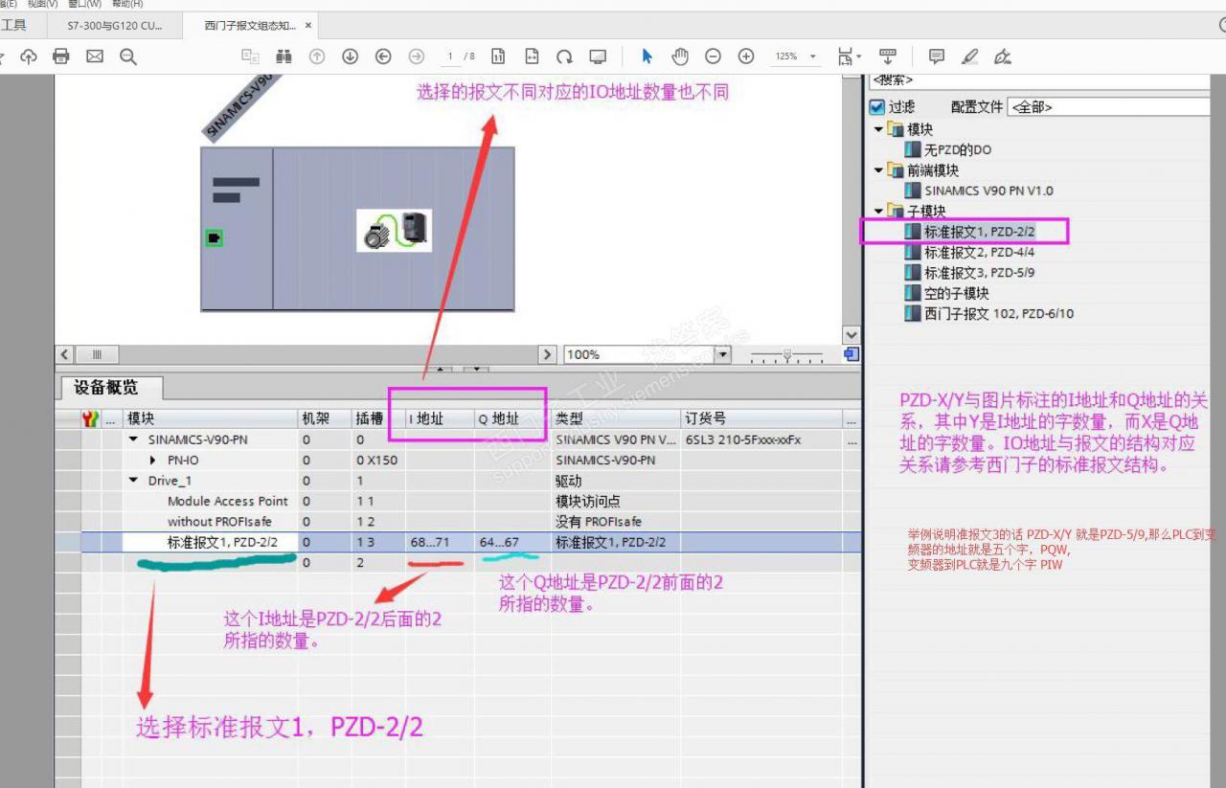Select 标准报文3, PZD-5/9 in catalog
1226x788 pixels.
point(969,273)
